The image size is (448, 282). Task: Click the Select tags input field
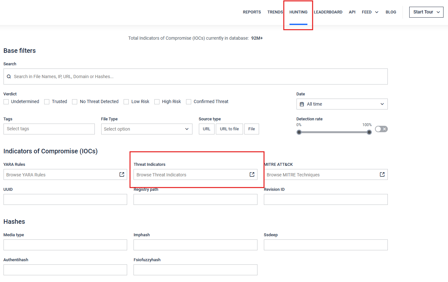pyautogui.click(x=49, y=129)
